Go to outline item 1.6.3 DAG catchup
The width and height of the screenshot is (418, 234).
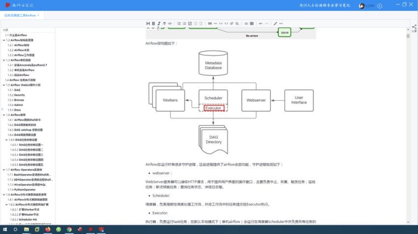25,130
